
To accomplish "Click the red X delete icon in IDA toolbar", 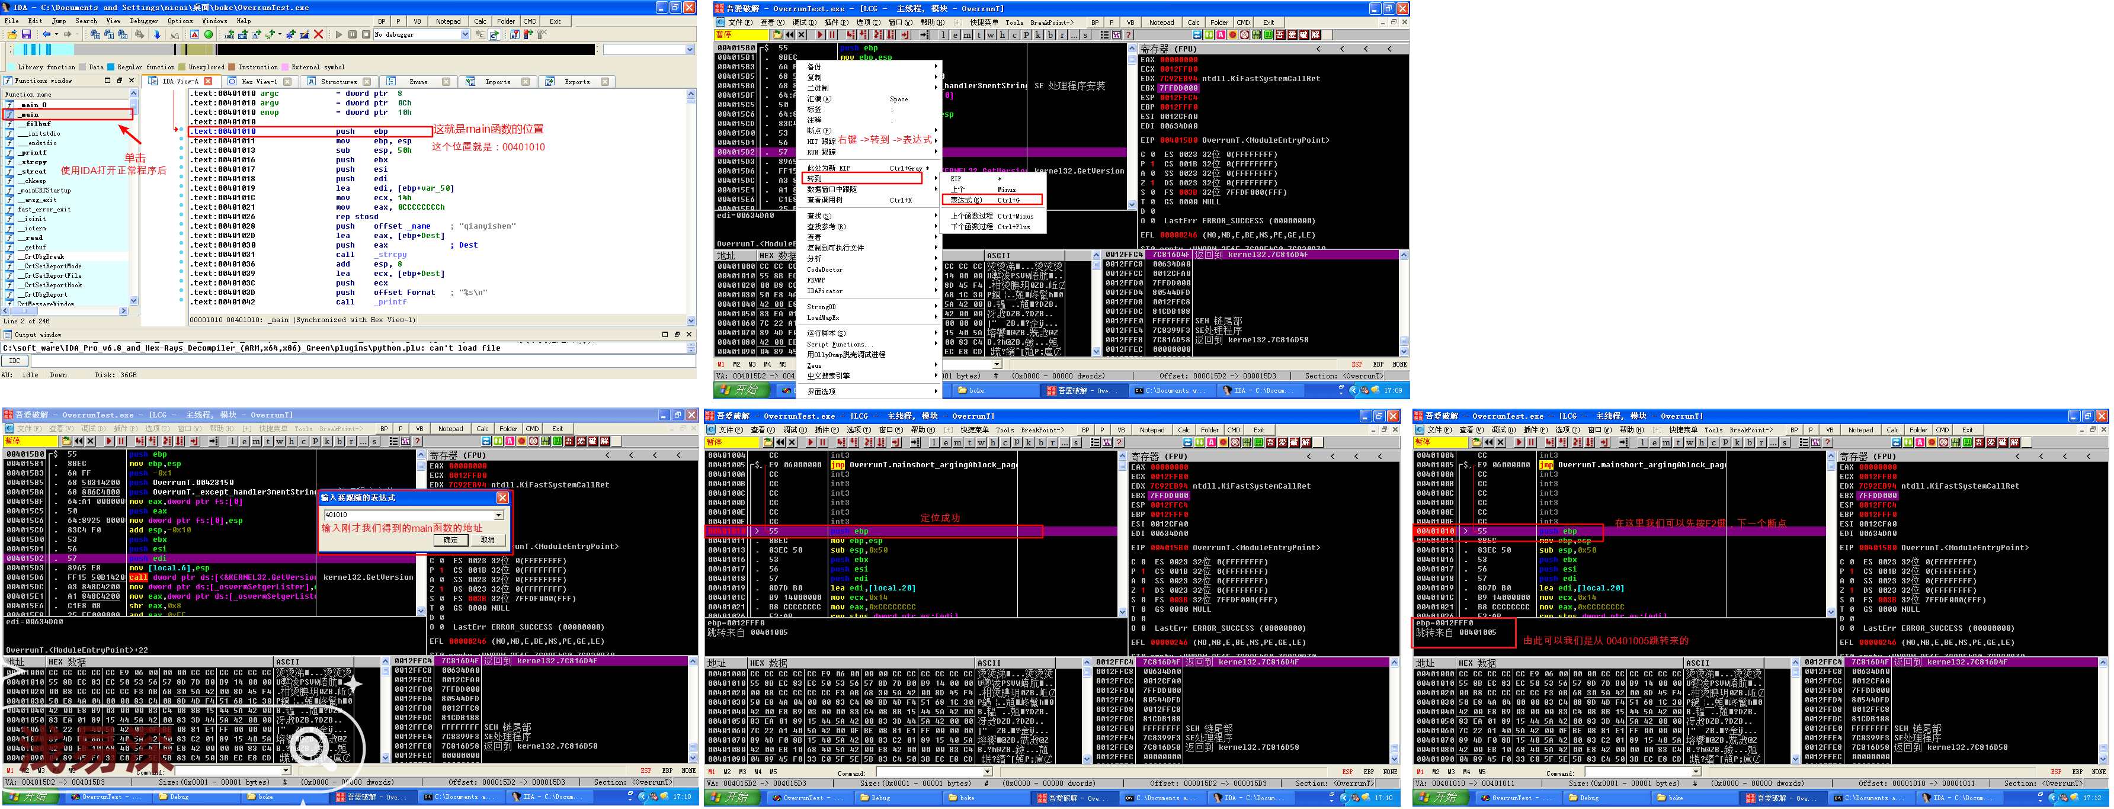I will pos(318,34).
